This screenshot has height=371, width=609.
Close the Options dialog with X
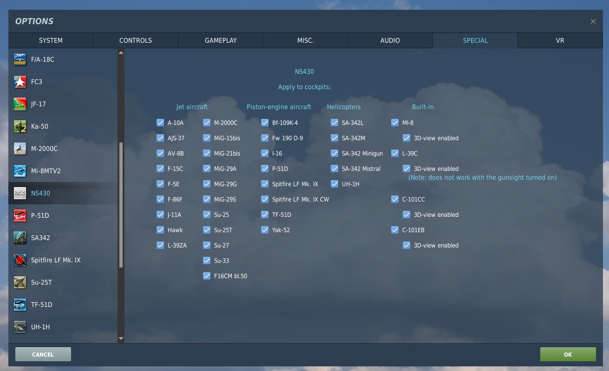pyautogui.click(x=593, y=21)
